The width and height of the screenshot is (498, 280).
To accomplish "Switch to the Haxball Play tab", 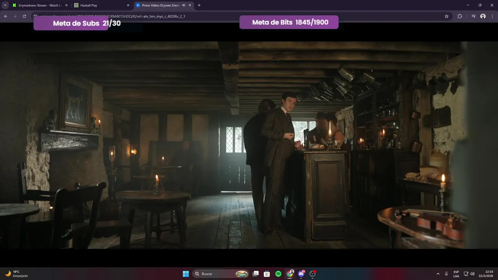I will pyautogui.click(x=102, y=5).
